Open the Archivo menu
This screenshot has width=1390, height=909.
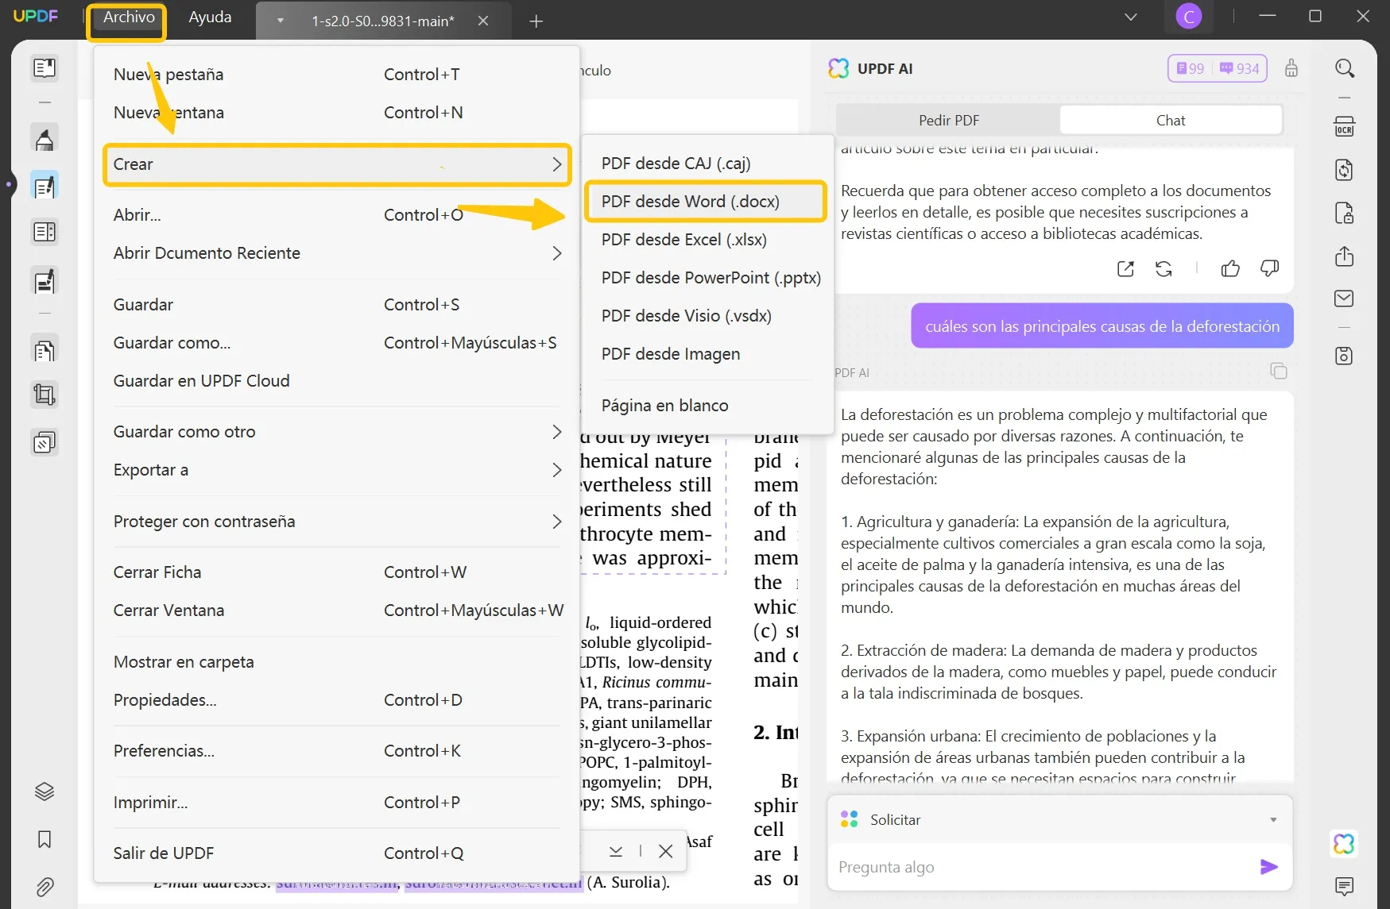pyautogui.click(x=129, y=17)
